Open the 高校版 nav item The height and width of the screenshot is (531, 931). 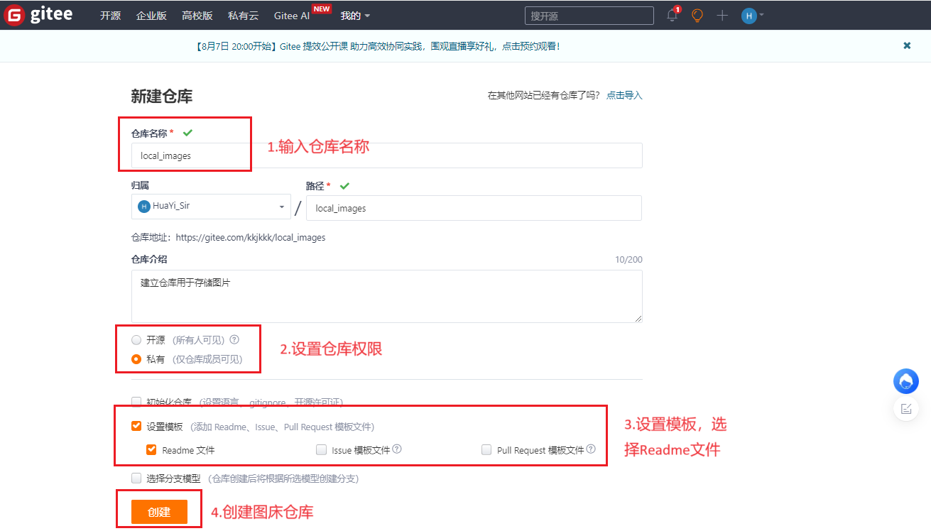tap(197, 16)
